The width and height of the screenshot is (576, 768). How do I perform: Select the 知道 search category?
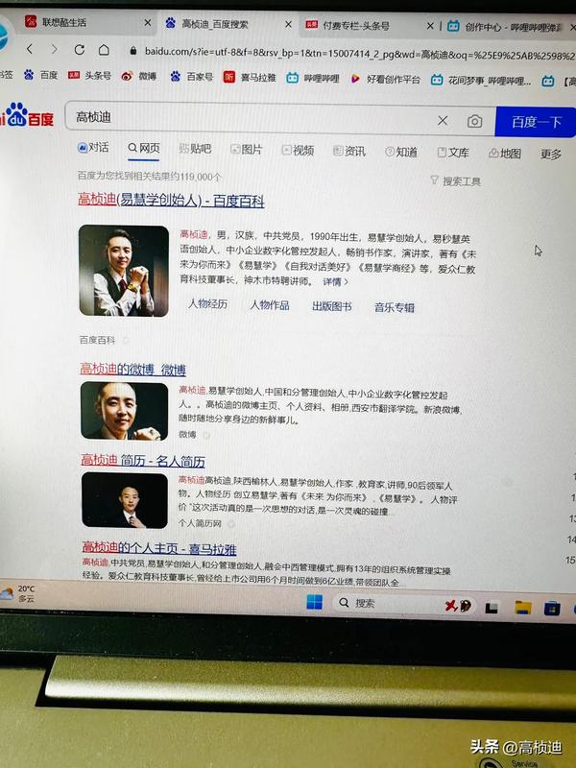click(401, 153)
